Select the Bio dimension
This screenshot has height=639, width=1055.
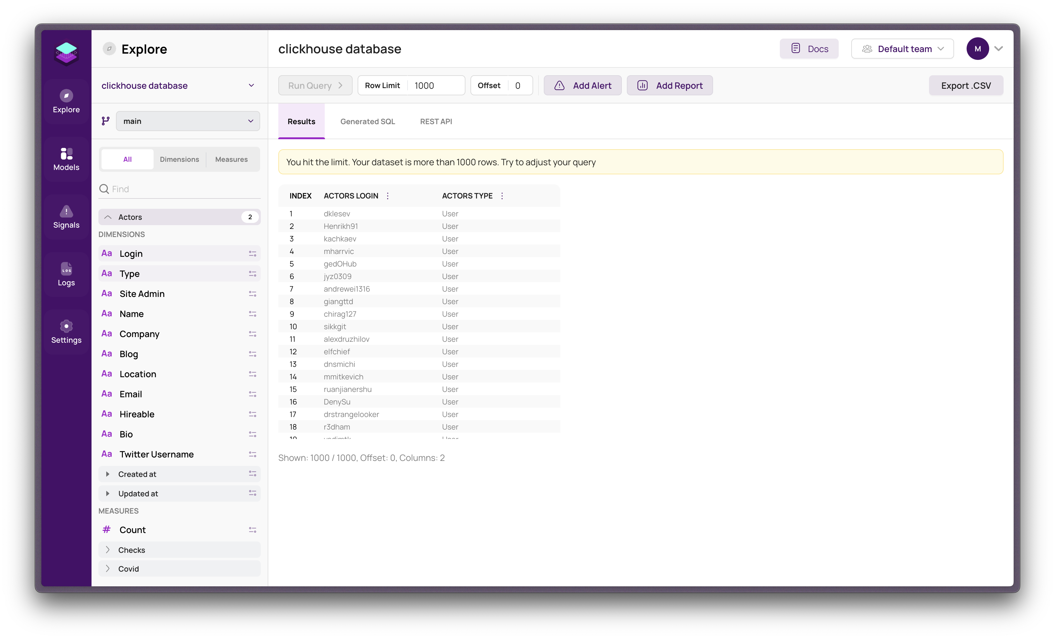179,434
